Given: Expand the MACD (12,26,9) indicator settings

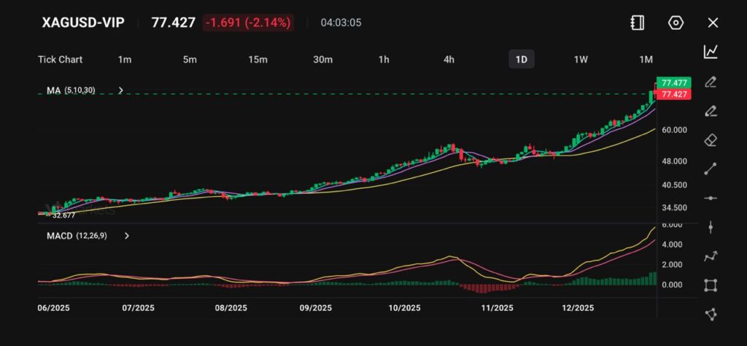Looking at the screenshot, I should pyautogui.click(x=127, y=236).
